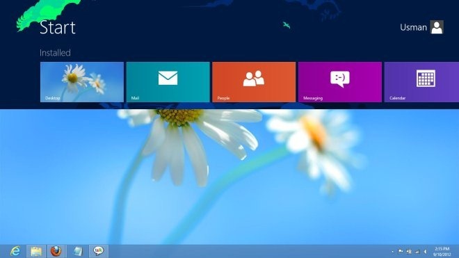Click the Installed group label
This screenshot has height=258, width=459.
click(55, 53)
